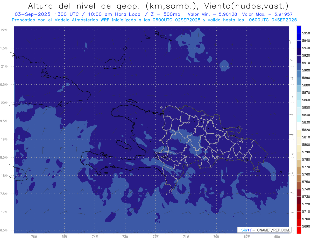Click the 5800 color bar label

306,144
